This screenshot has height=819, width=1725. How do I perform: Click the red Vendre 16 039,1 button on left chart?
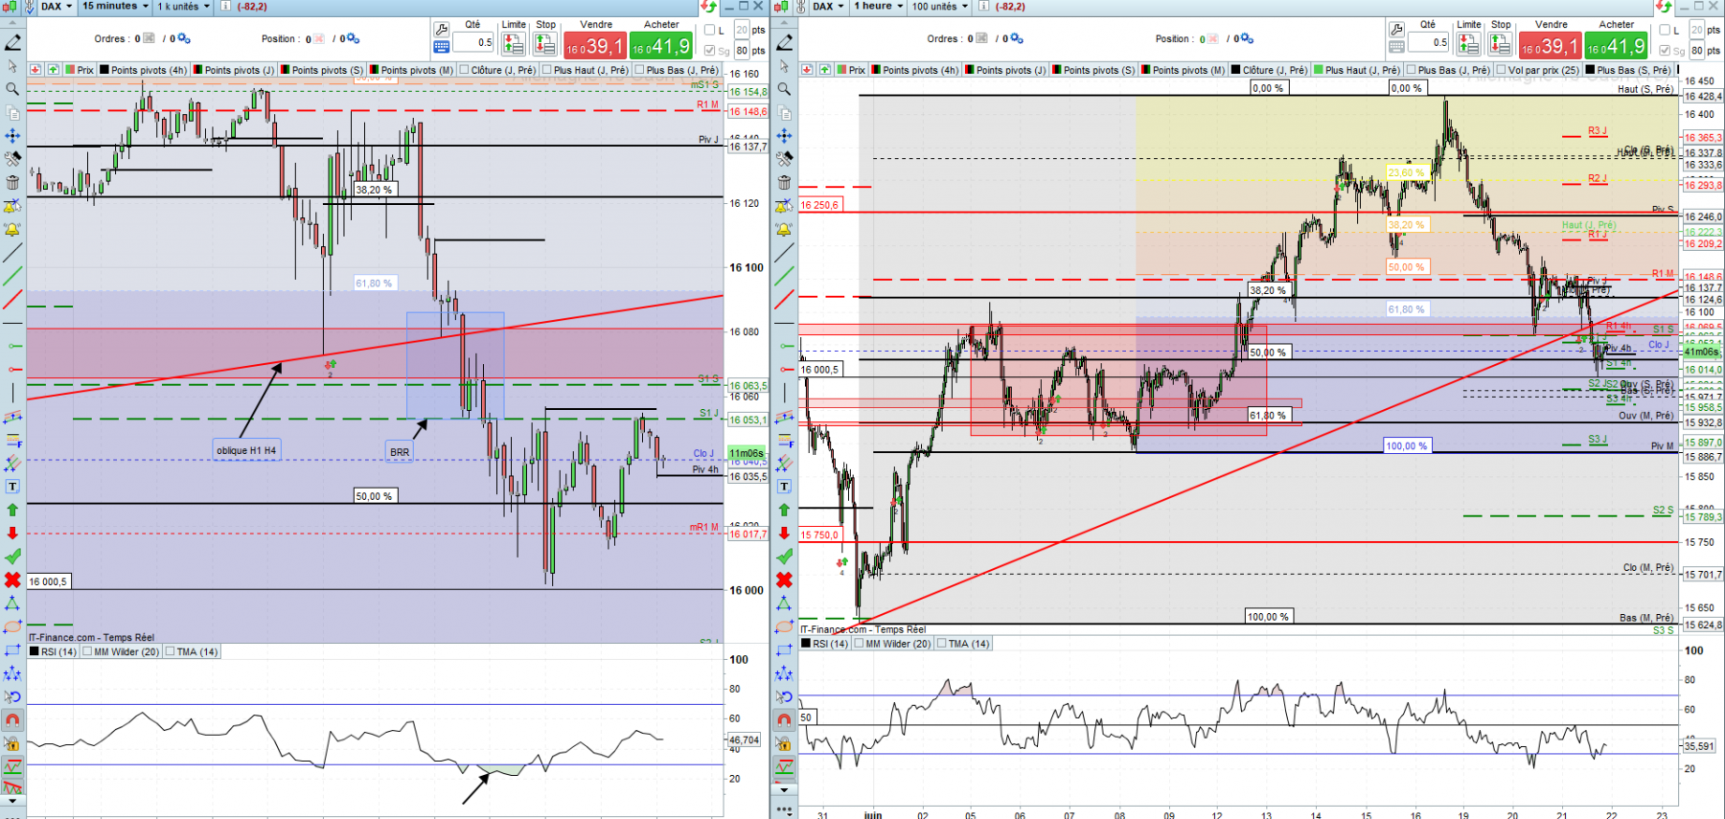click(594, 45)
